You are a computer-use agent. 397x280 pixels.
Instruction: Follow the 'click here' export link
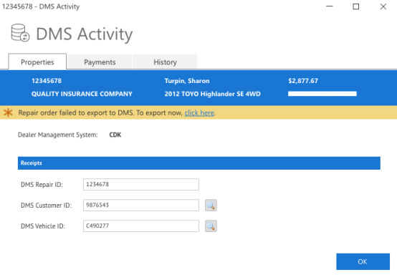199,112
